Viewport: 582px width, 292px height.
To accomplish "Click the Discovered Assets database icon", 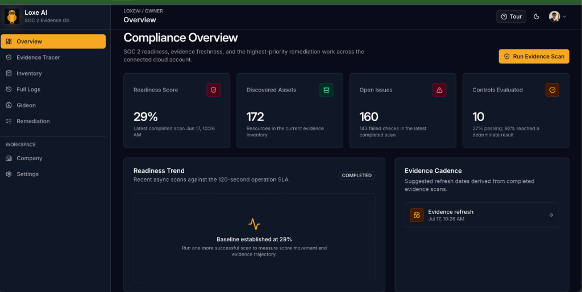I will 326,90.
